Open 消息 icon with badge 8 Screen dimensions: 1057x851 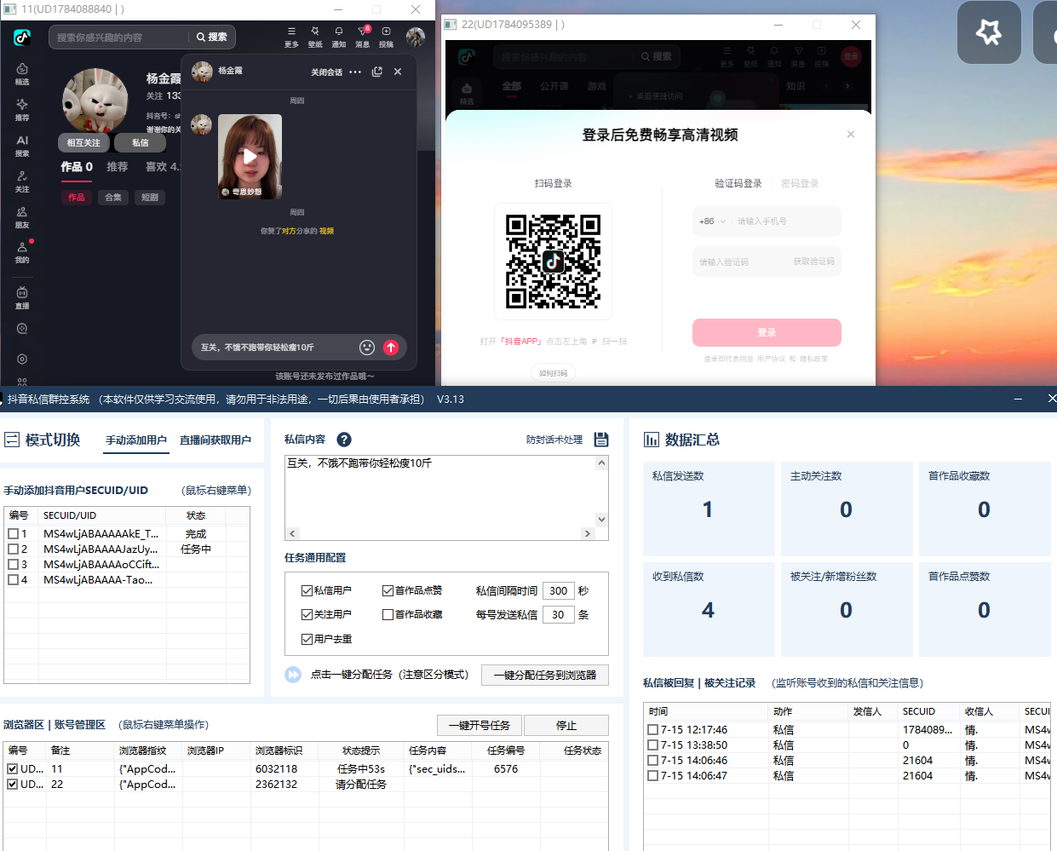[x=363, y=37]
